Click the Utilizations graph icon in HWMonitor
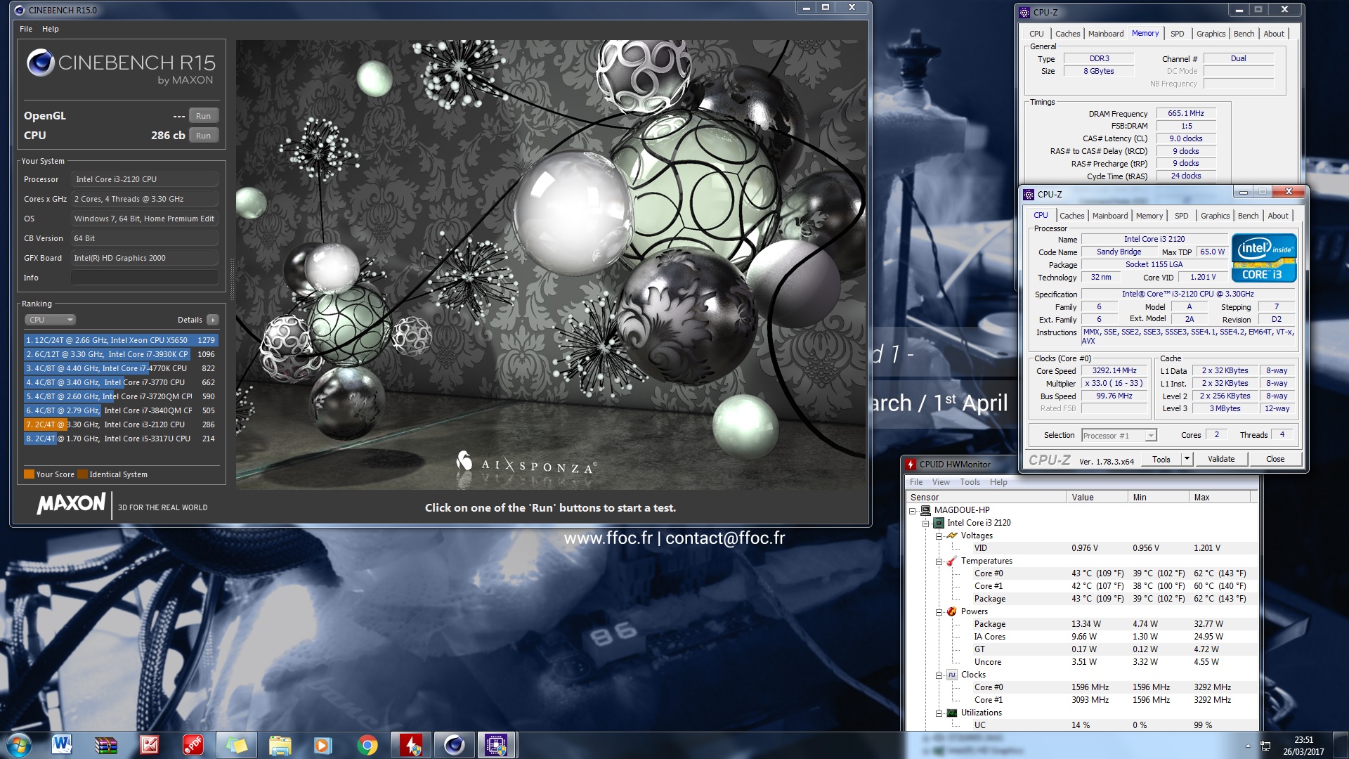This screenshot has height=759, width=1349. (x=952, y=713)
